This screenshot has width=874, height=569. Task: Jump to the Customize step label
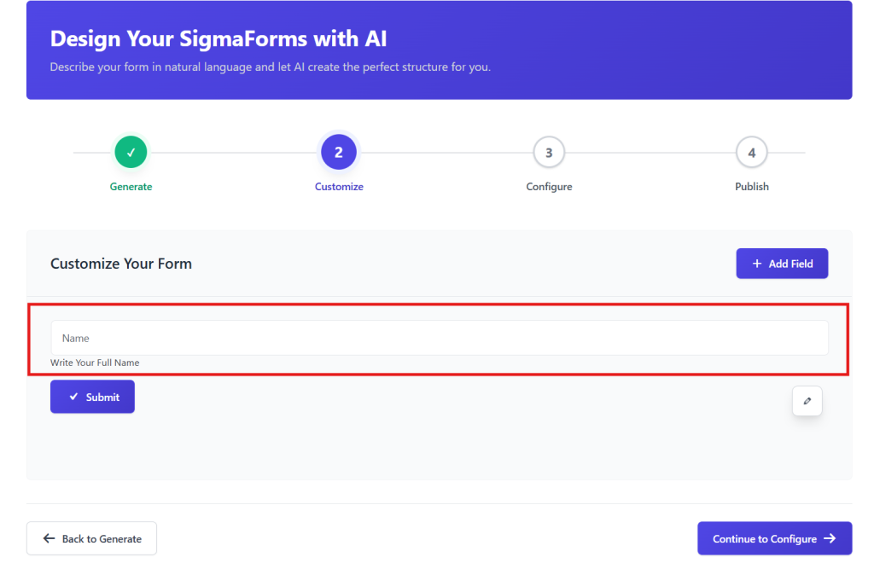338,186
